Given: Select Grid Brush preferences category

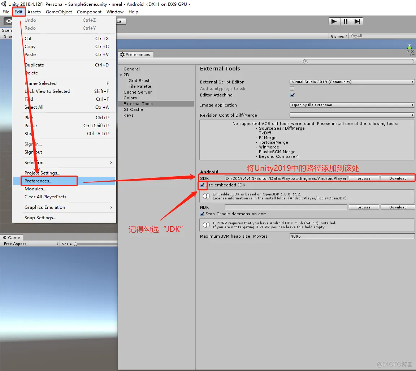Looking at the screenshot, I should (139, 81).
